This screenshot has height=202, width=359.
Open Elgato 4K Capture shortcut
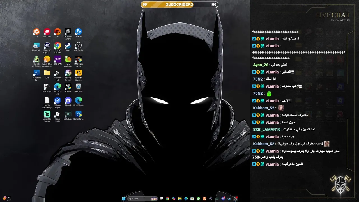tap(47, 47)
